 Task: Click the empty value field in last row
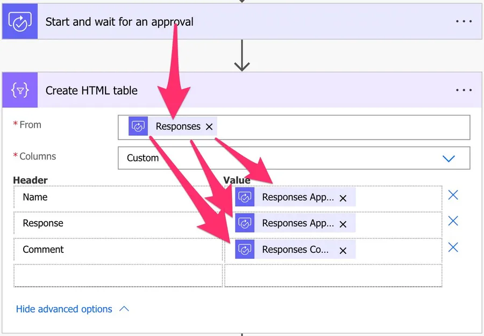[333, 276]
